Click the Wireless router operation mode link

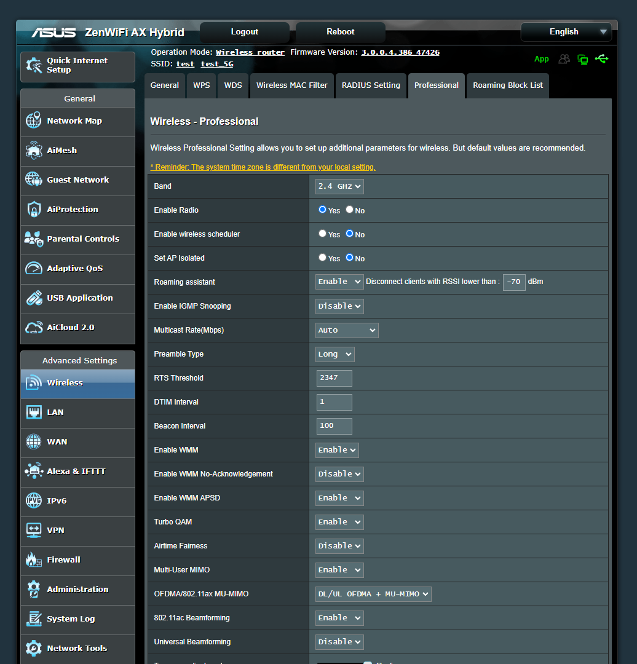click(x=250, y=52)
